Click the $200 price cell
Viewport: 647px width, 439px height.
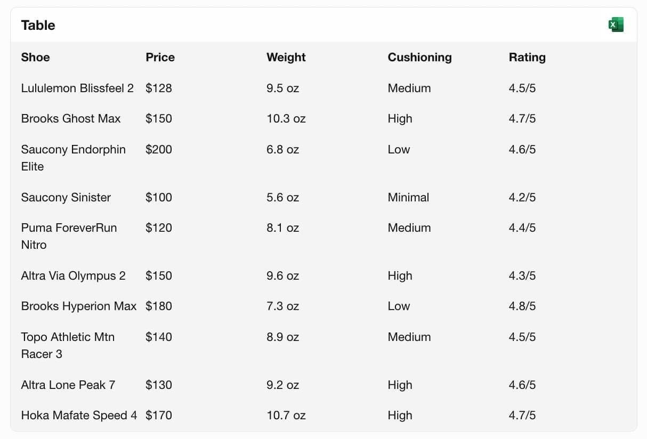tap(158, 149)
